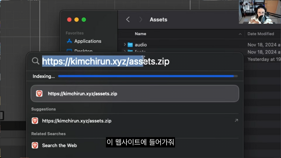The width and height of the screenshot is (281, 158).
Task: Click the Yesterday at 19 date cell
Action: click(x=264, y=59)
